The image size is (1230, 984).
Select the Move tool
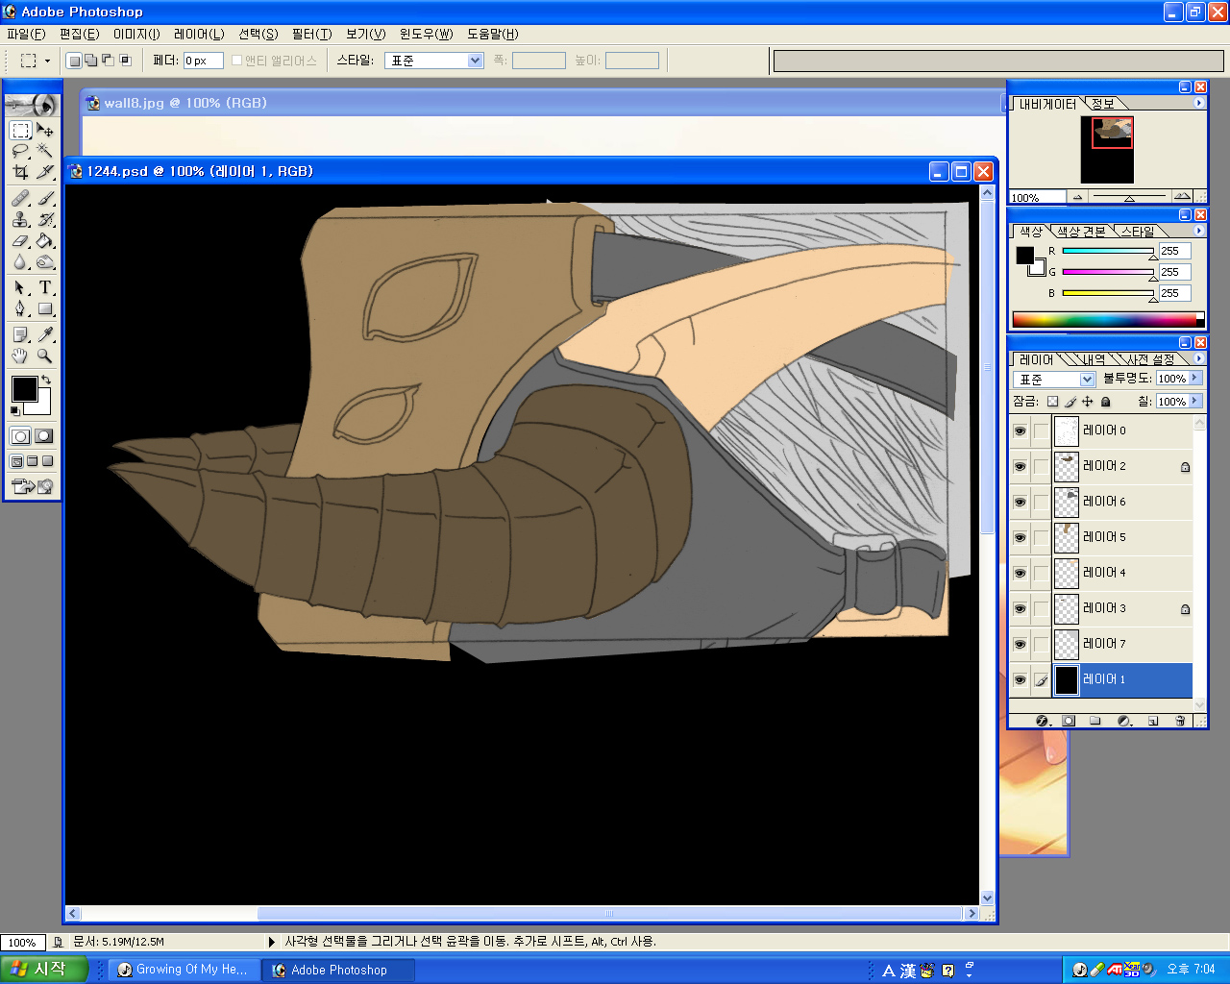click(x=45, y=130)
